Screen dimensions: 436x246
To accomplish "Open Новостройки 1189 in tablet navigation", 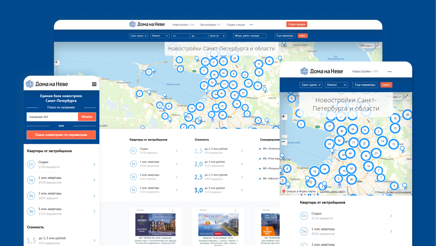I will click(x=365, y=72).
